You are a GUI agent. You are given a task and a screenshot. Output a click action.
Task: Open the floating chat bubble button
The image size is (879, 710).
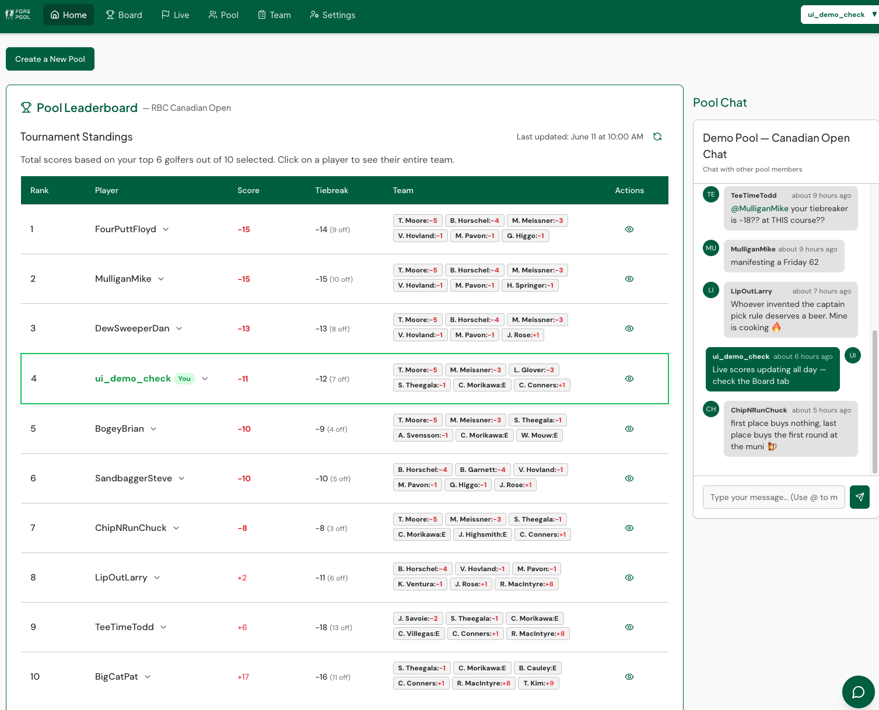(858, 692)
